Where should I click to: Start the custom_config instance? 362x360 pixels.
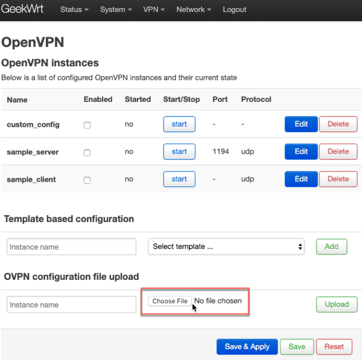click(x=179, y=124)
